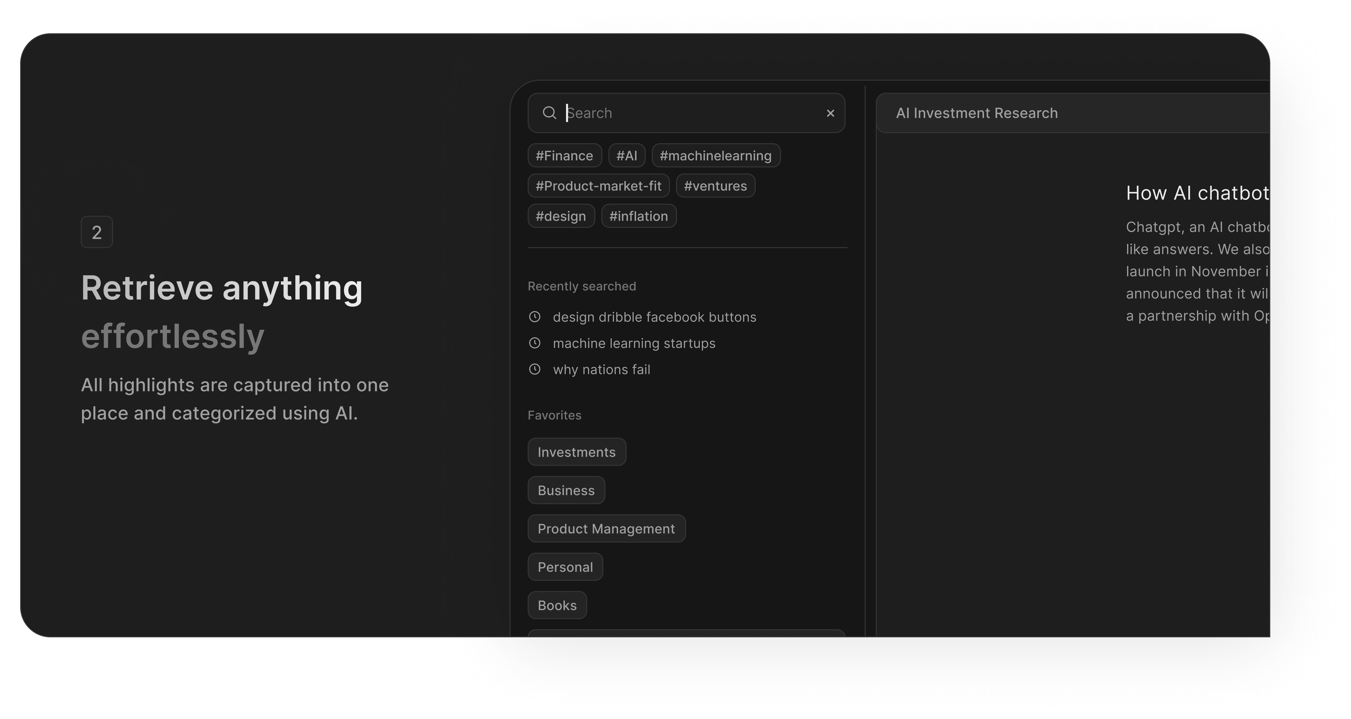
Task: Open the Investments favorite
Action: (577, 452)
